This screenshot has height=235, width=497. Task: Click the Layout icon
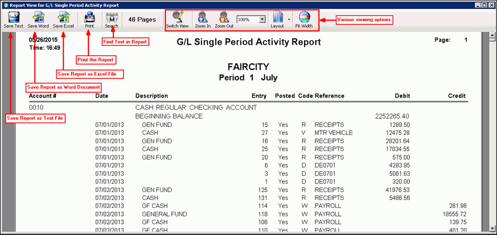click(x=277, y=17)
